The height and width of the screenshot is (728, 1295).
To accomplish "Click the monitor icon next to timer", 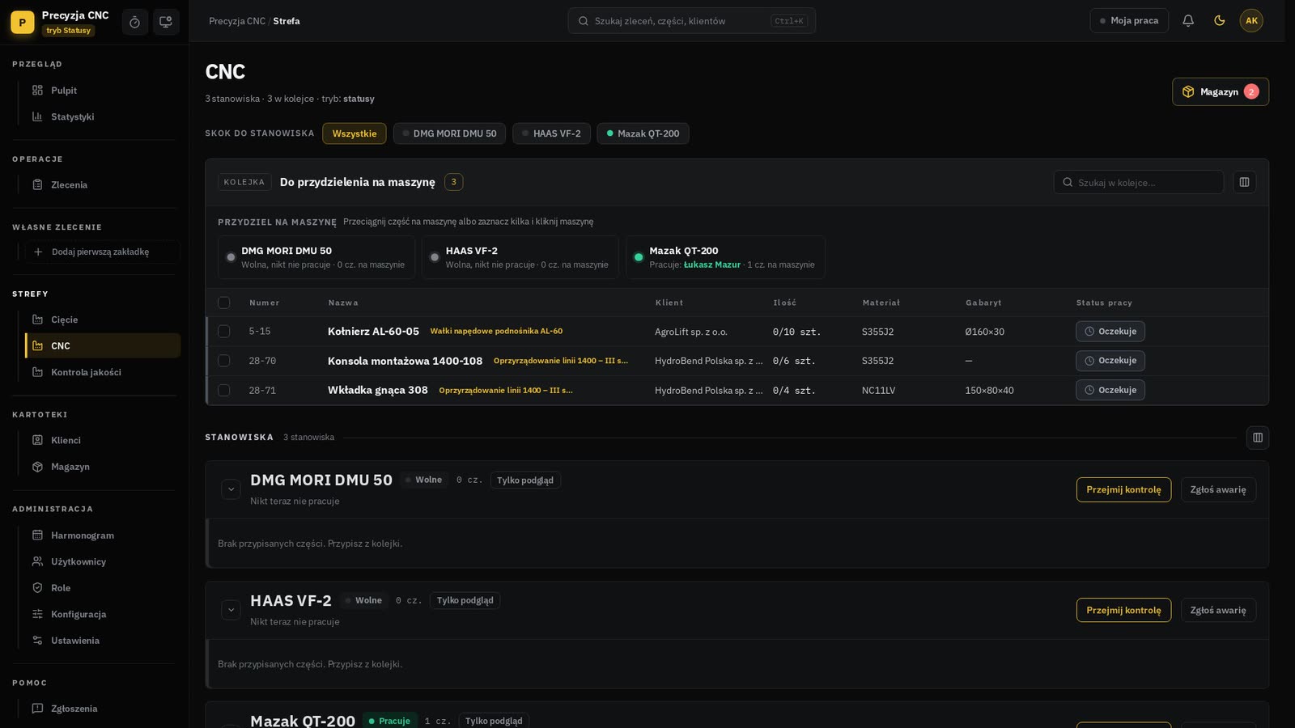I will pyautogui.click(x=166, y=22).
